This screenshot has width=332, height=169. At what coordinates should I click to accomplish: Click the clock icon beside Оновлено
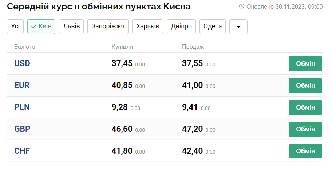(241, 6)
